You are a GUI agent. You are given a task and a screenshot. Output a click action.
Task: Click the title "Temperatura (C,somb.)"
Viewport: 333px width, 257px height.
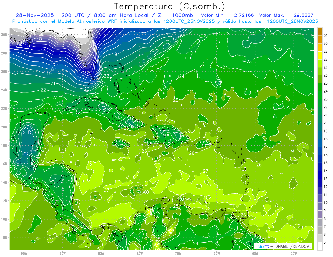(169, 6)
